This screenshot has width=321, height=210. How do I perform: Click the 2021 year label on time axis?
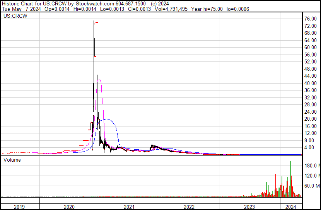pyautogui.click(x=129, y=207)
